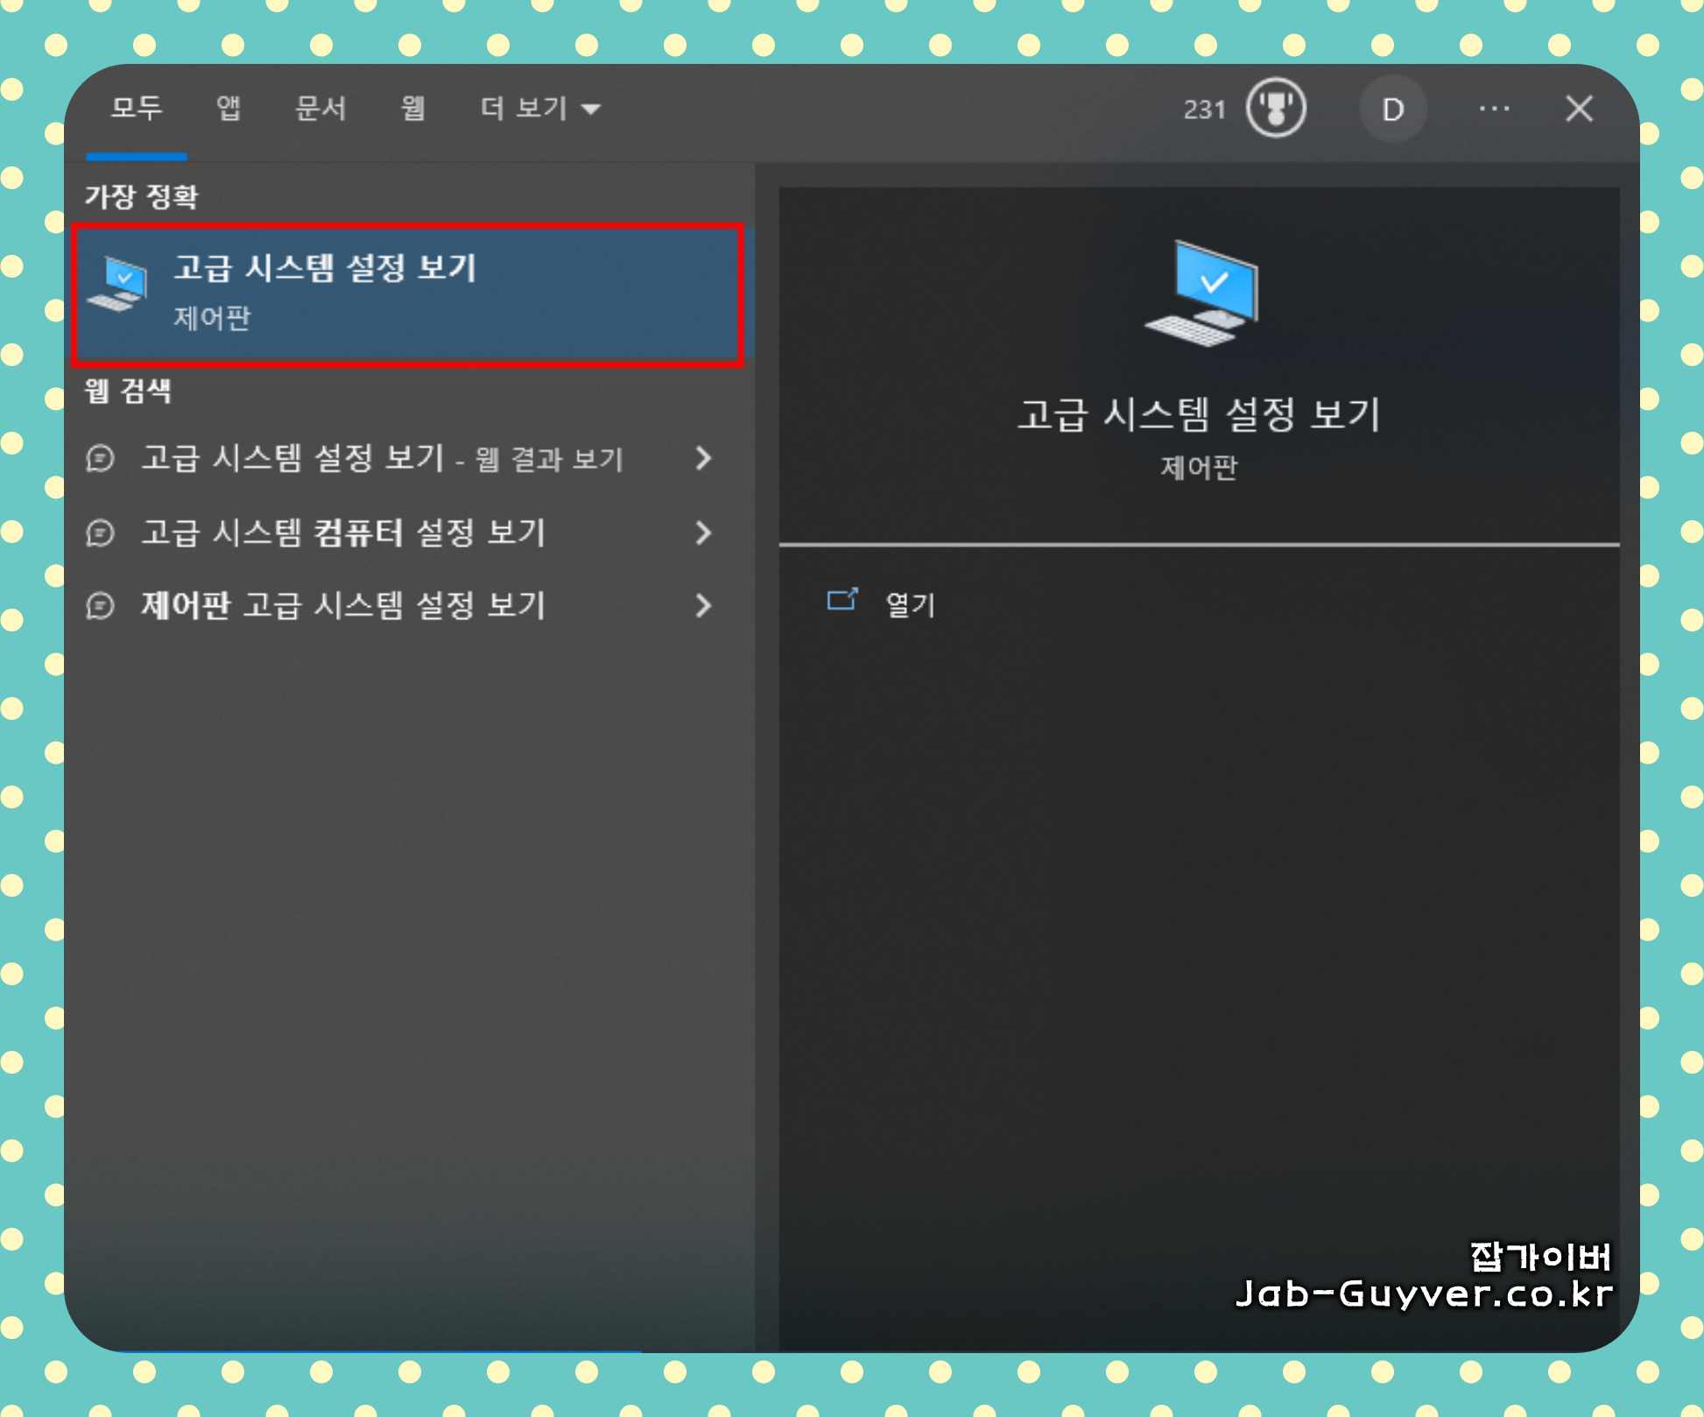
Task: Expand arrow for 웹 결과 보기 result
Action: 703,458
